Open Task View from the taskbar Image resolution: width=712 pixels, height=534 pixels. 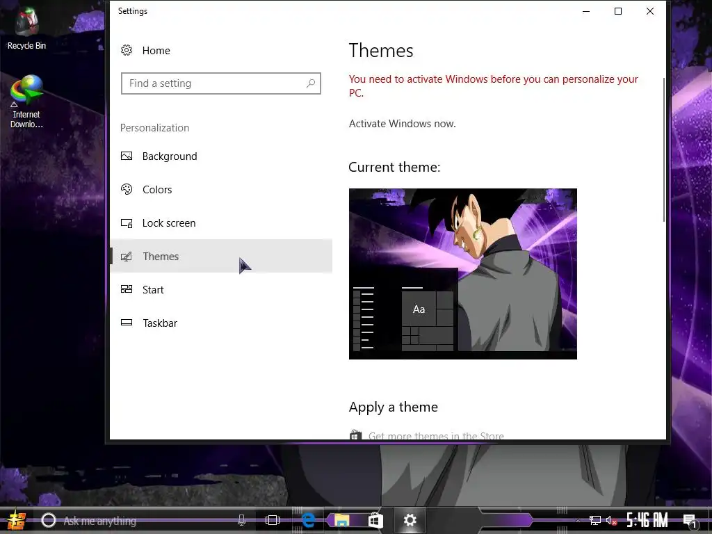(273, 520)
